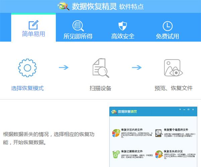Click the pencil-edit icon above 简单易用
201x167 pixels.
pyautogui.click(x=33, y=25)
